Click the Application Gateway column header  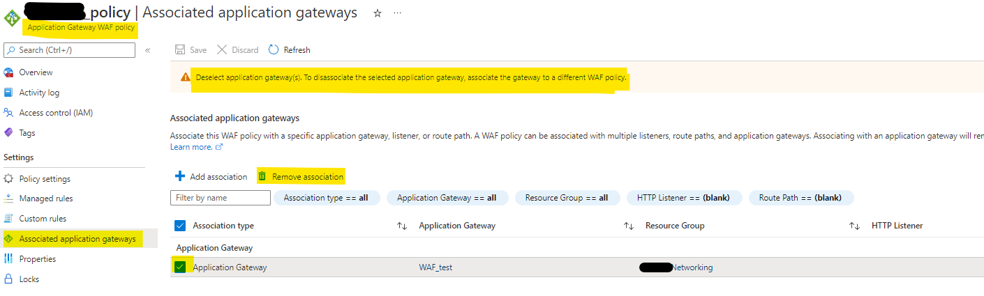coord(456,226)
